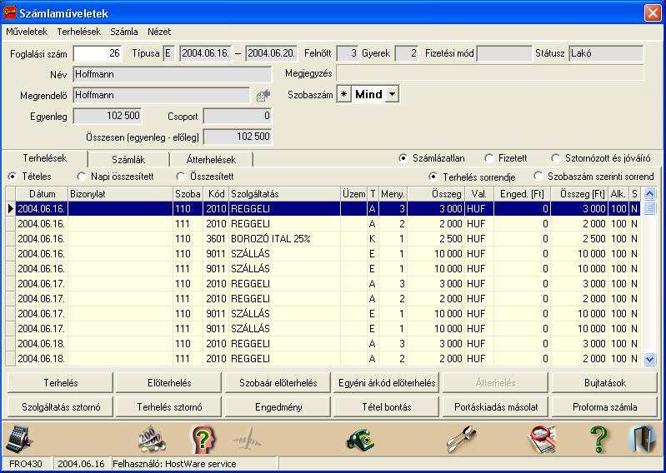Click the Engedmény button
This screenshot has width=666, height=473.
coord(278,407)
